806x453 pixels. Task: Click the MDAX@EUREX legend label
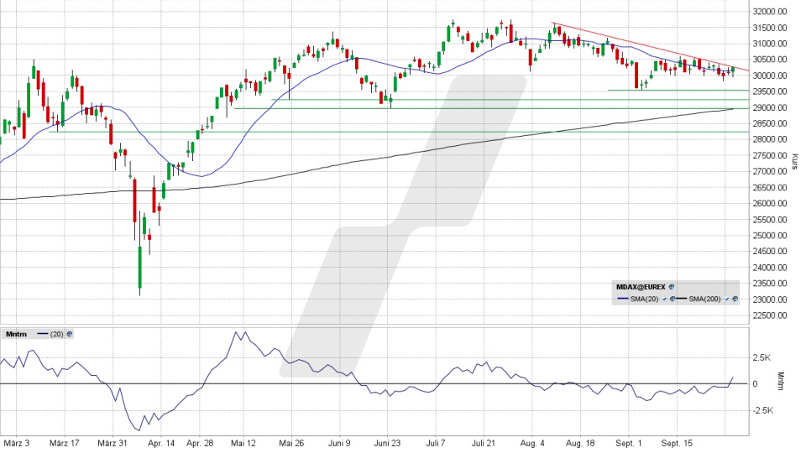(641, 287)
